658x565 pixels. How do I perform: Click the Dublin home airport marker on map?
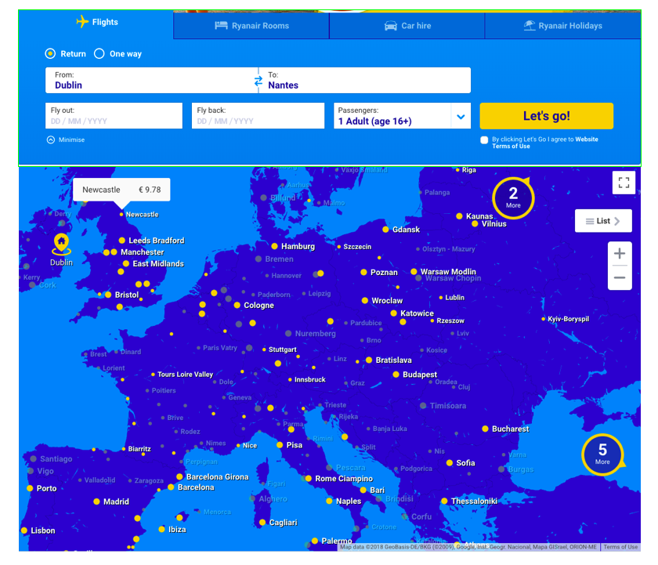point(61,244)
